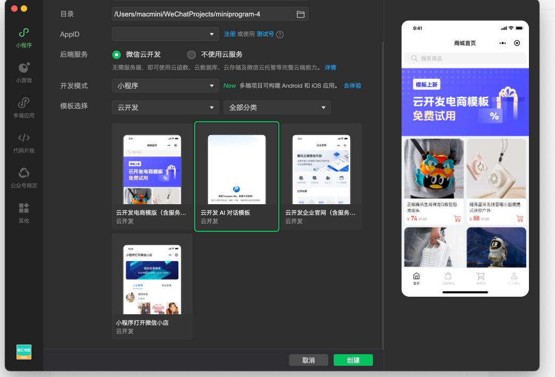Screen dimensions: 555x377
Task: Tap the 云开发电商模板 banner in preview
Action: [465, 102]
